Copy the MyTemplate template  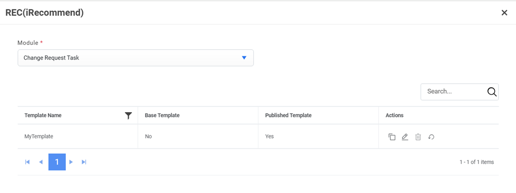tap(392, 137)
